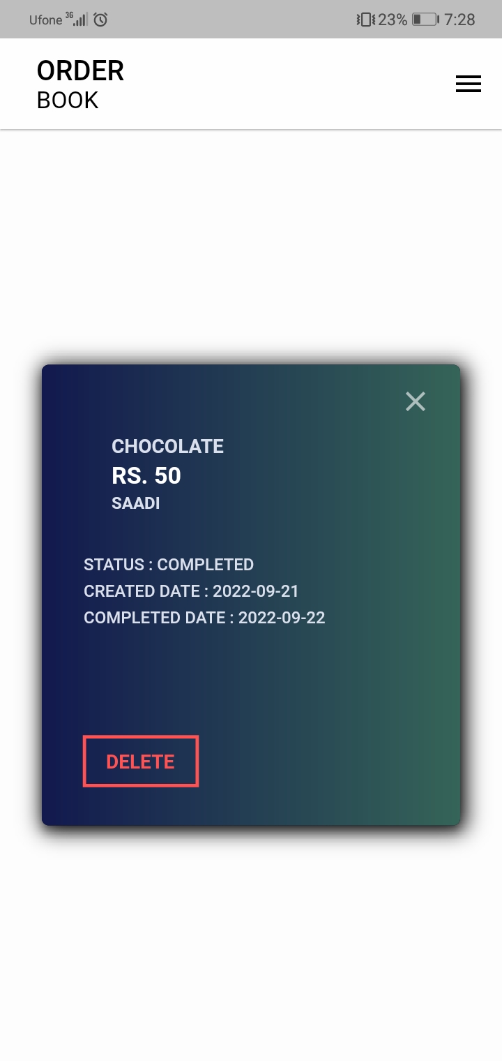Tap the RS. 50 price text
Image resolution: width=502 pixels, height=1061 pixels.
[x=146, y=476]
